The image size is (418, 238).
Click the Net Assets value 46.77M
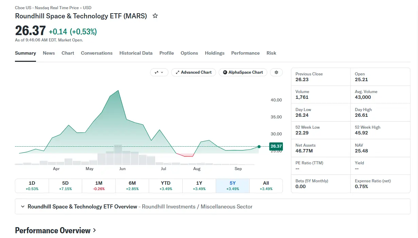tap(304, 151)
